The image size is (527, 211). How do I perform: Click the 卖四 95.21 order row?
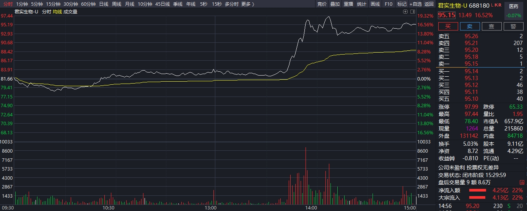coord(481,43)
